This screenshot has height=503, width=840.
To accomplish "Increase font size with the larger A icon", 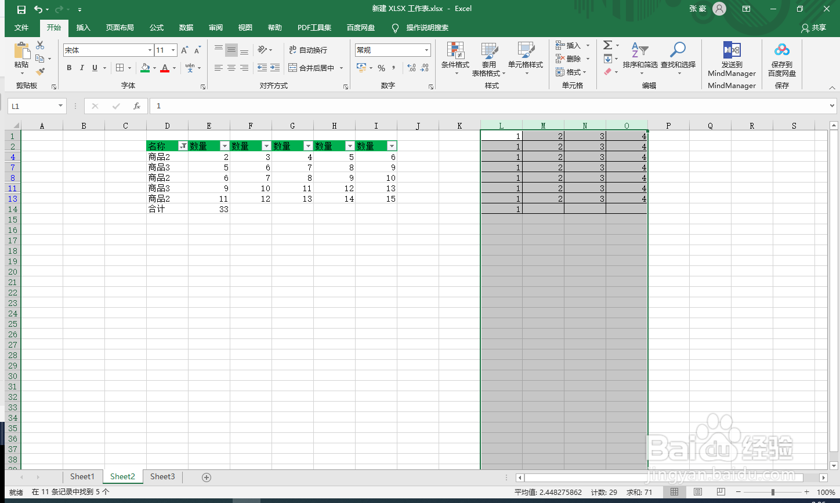I will click(184, 50).
